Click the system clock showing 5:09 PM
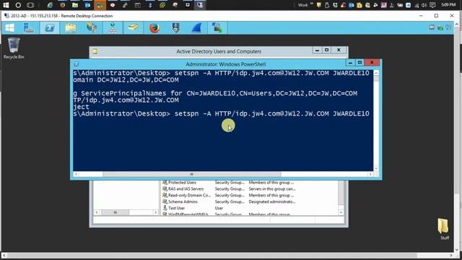Screen dimensions: 462x260 point(448,5)
